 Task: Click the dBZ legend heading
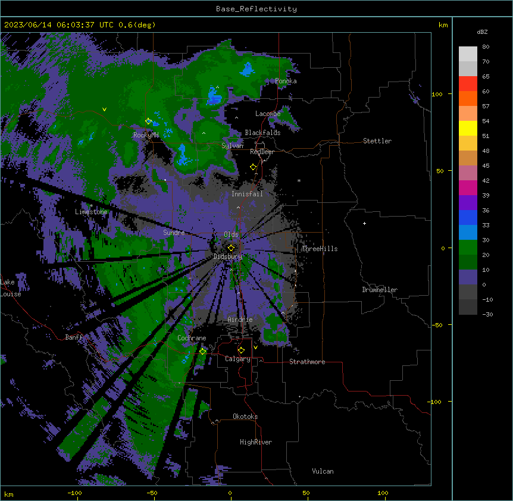tap(482, 32)
